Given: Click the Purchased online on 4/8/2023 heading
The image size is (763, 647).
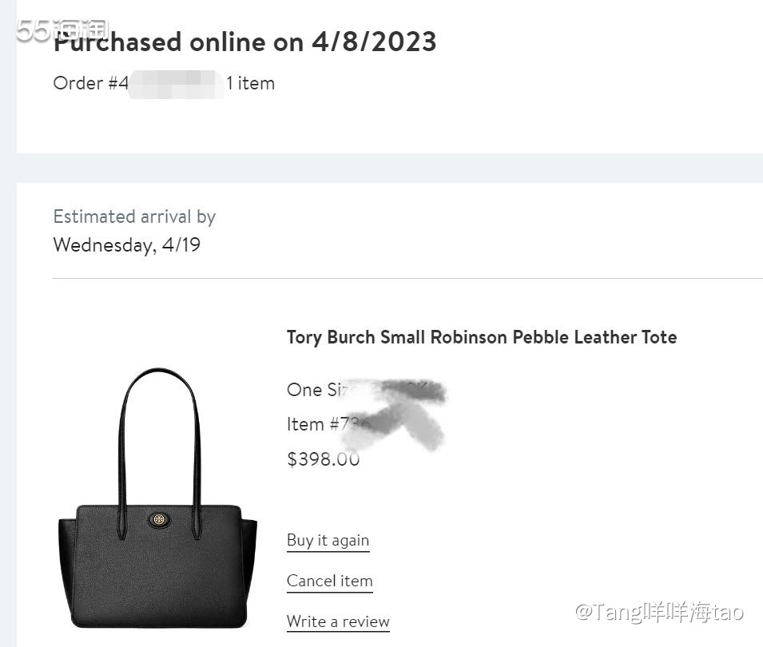Looking at the screenshot, I should pos(245,42).
